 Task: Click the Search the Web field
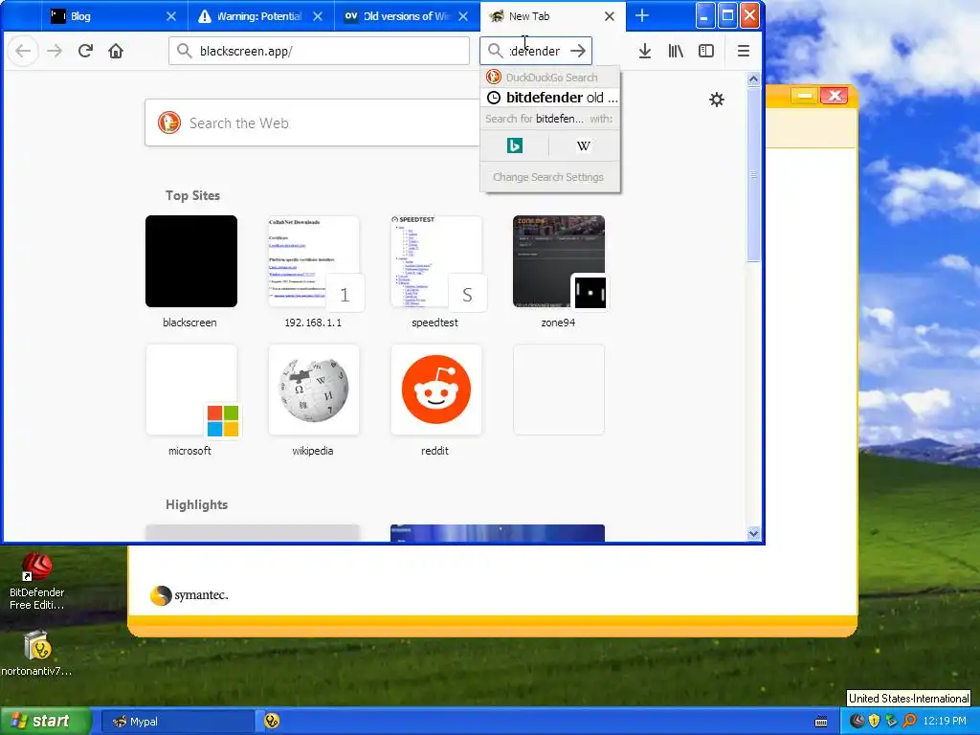click(313, 123)
